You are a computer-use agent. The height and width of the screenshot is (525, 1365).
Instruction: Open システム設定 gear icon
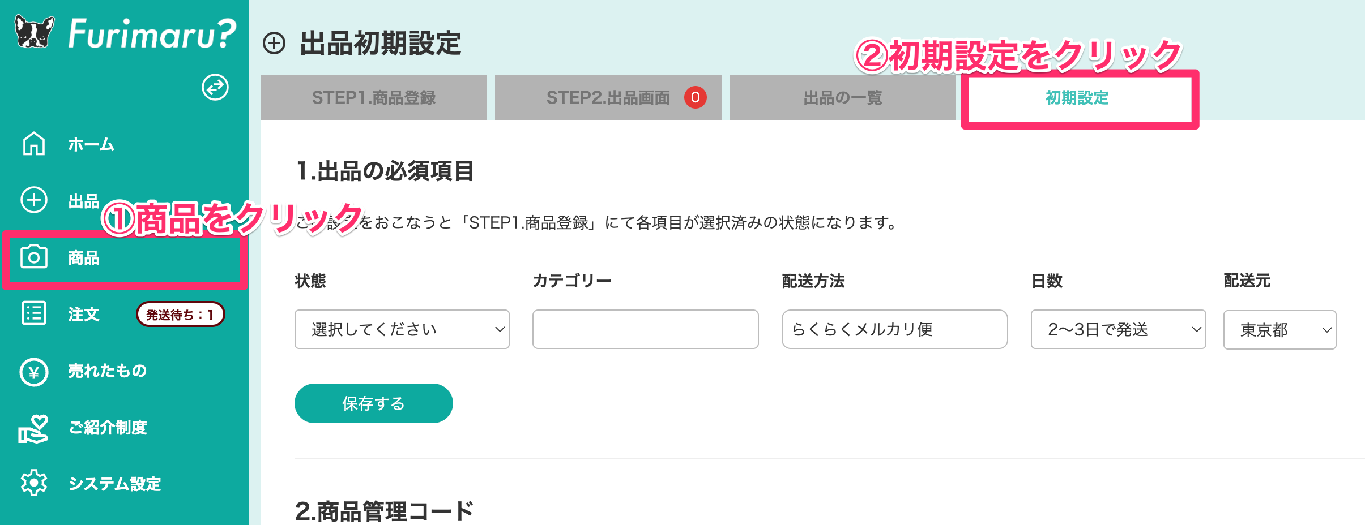click(34, 483)
